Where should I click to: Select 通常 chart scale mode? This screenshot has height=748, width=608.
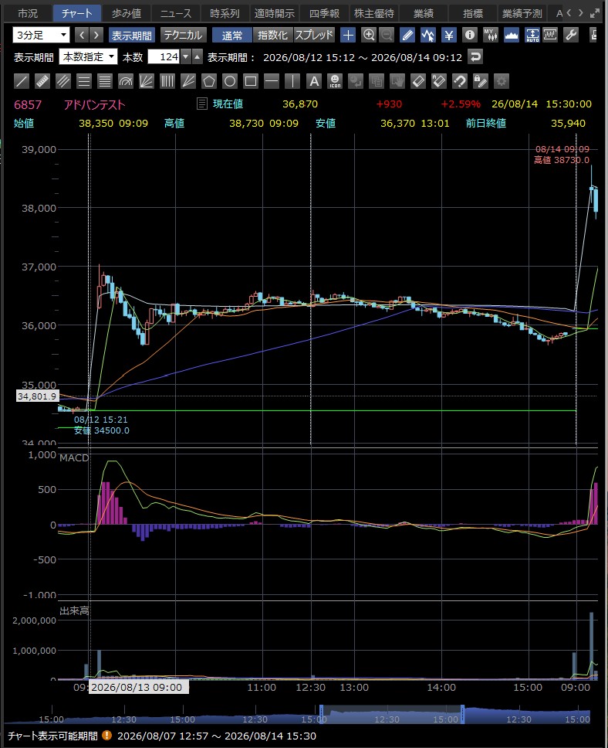tap(232, 35)
